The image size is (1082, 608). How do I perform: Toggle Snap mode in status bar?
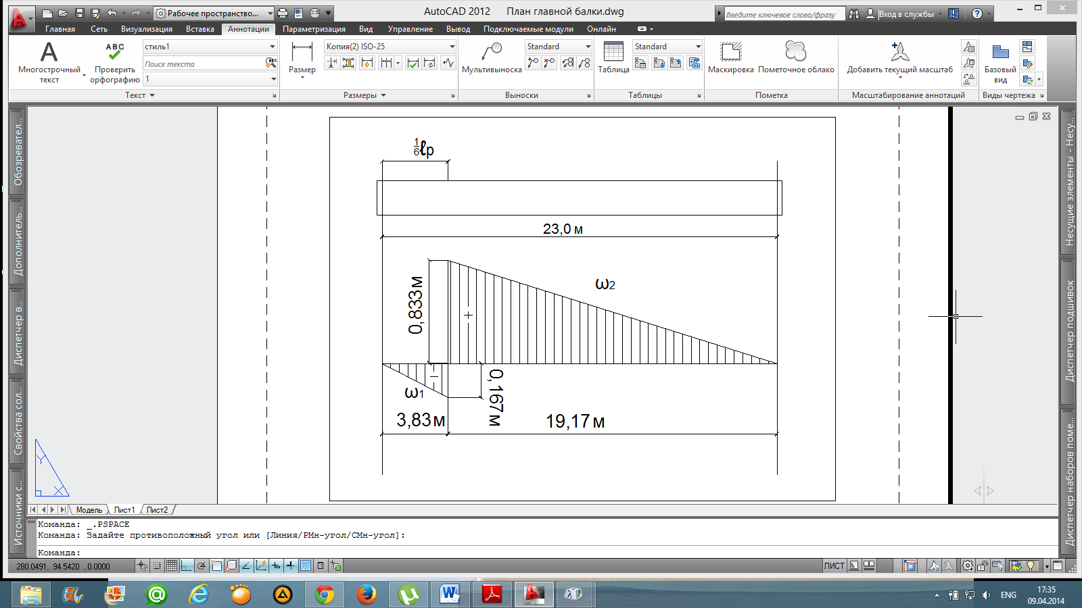pyautogui.click(x=157, y=566)
